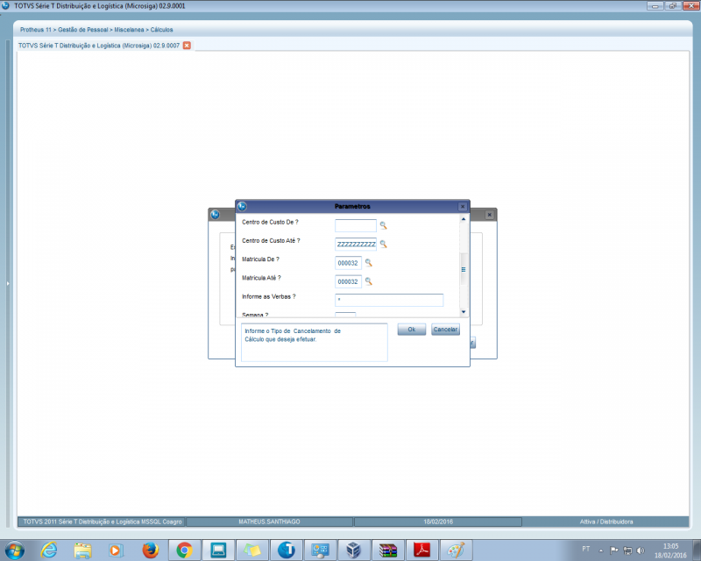Open lookup for Centro de Custo Até
701x561 pixels.
383,245
